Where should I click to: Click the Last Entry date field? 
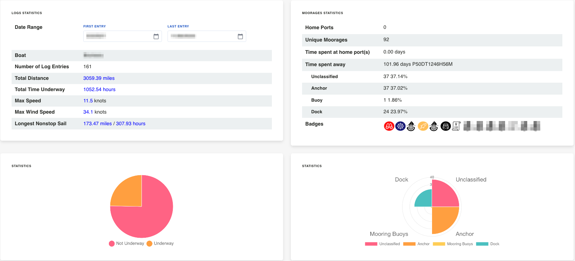point(207,36)
